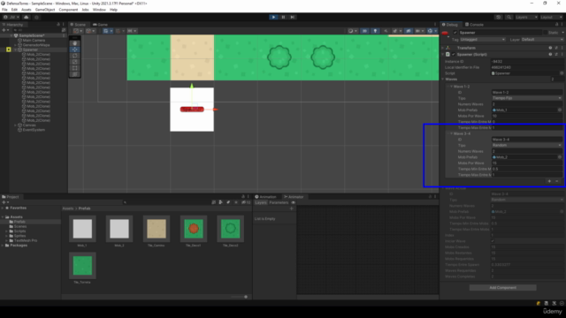This screenshot has width=566, height=318.
Task: Lock the Hierarchy panel
Action: pos(58,25)
